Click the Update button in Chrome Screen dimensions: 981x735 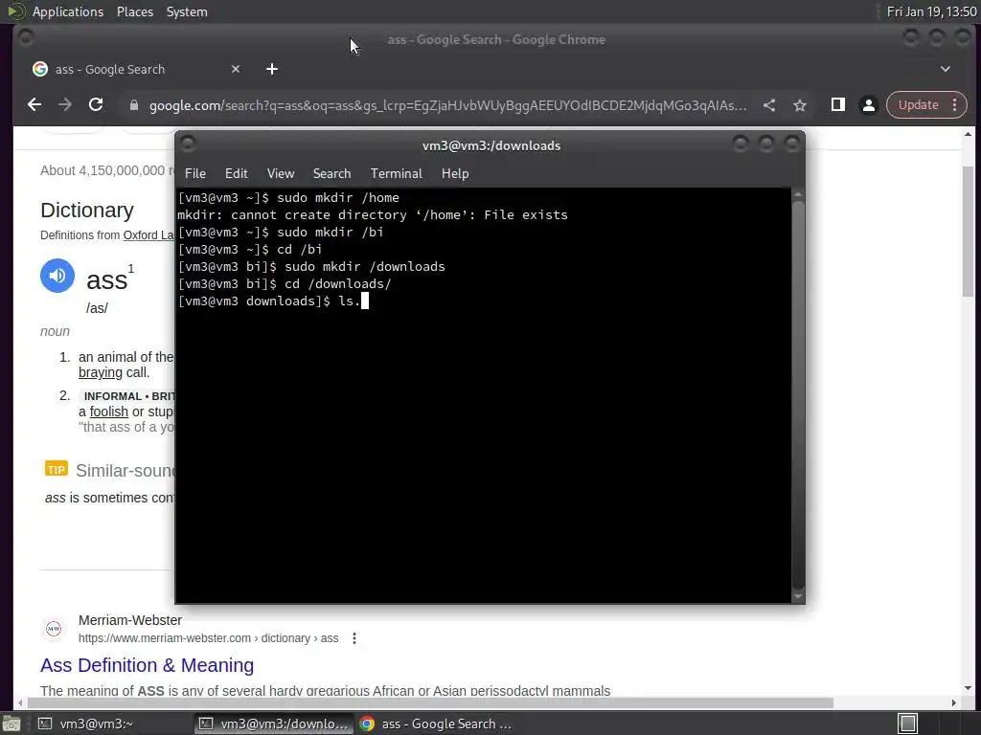tap(918, 105)
